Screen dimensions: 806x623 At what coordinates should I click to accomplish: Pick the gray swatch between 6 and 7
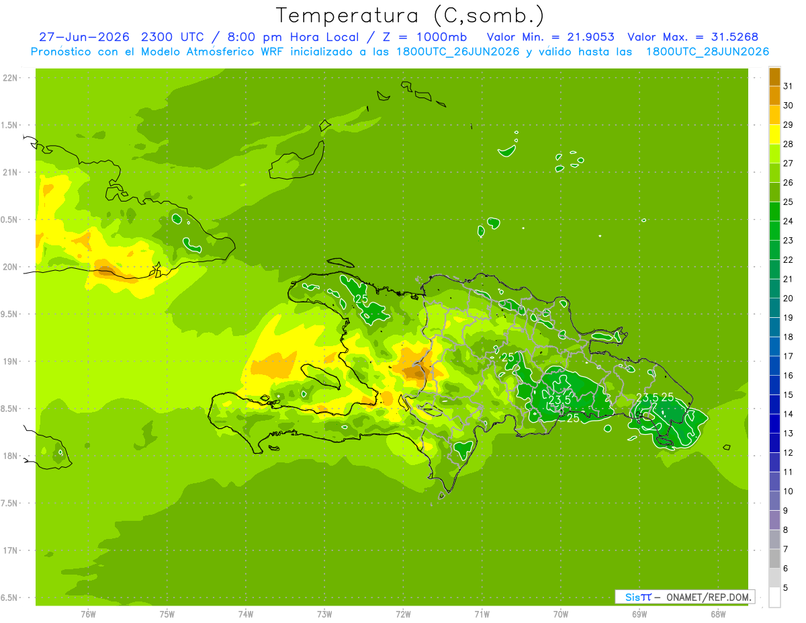(x=774, y=559)
